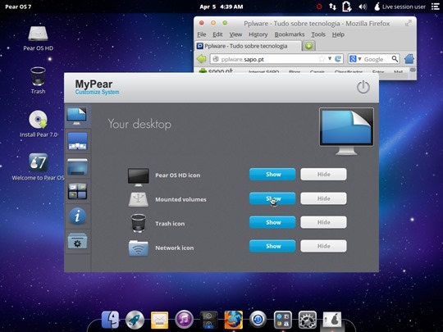The width and height of the screenshot is (443, 332).
Task: Open Pear OS HD desktop icon
Action: pos(38,38)
